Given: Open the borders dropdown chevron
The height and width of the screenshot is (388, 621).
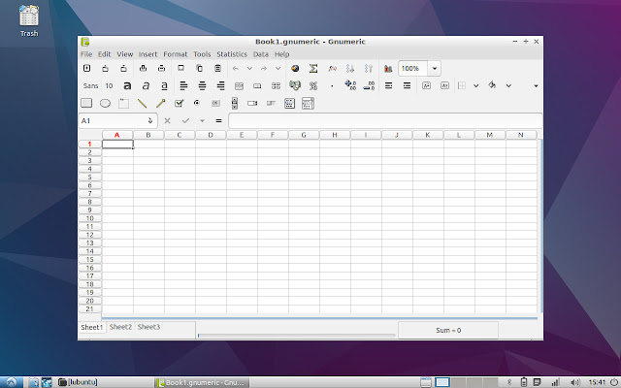Looking at the screenshot, I should coord(476,85).
